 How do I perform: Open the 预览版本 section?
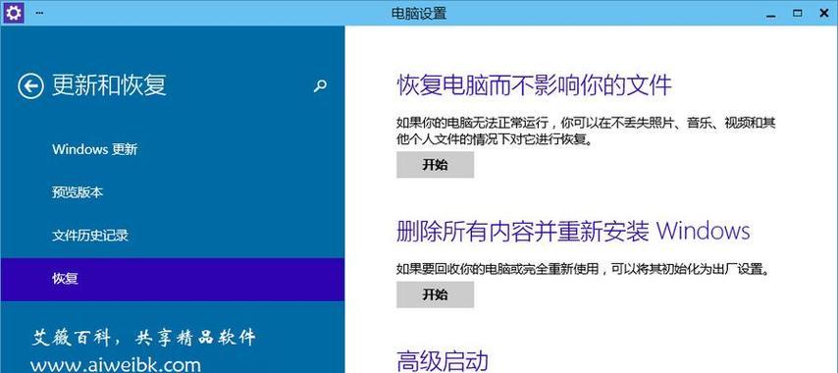172,192
